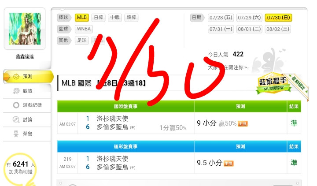The width and height of the screenshot is (317, 186).
Task: Open the 榮譽 honor star icon
Action: pyautogui.click(x=16, y=134)
